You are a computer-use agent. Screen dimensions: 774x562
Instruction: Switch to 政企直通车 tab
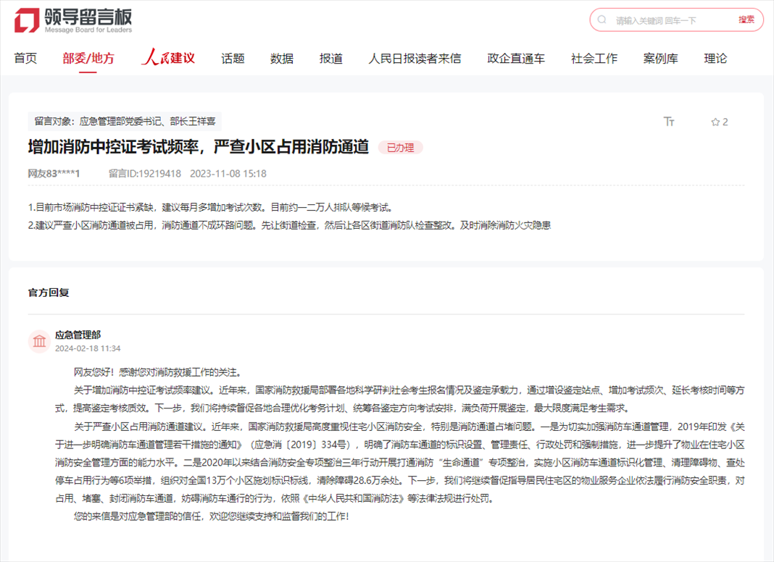pyautogui.click(x=516, y=59)
